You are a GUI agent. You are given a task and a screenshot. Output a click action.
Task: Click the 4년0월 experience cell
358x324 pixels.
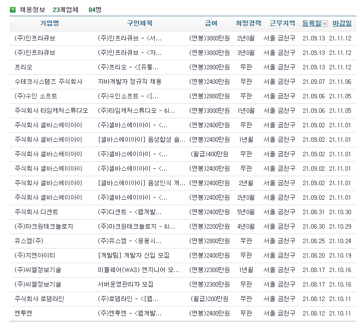pos(246,226)
